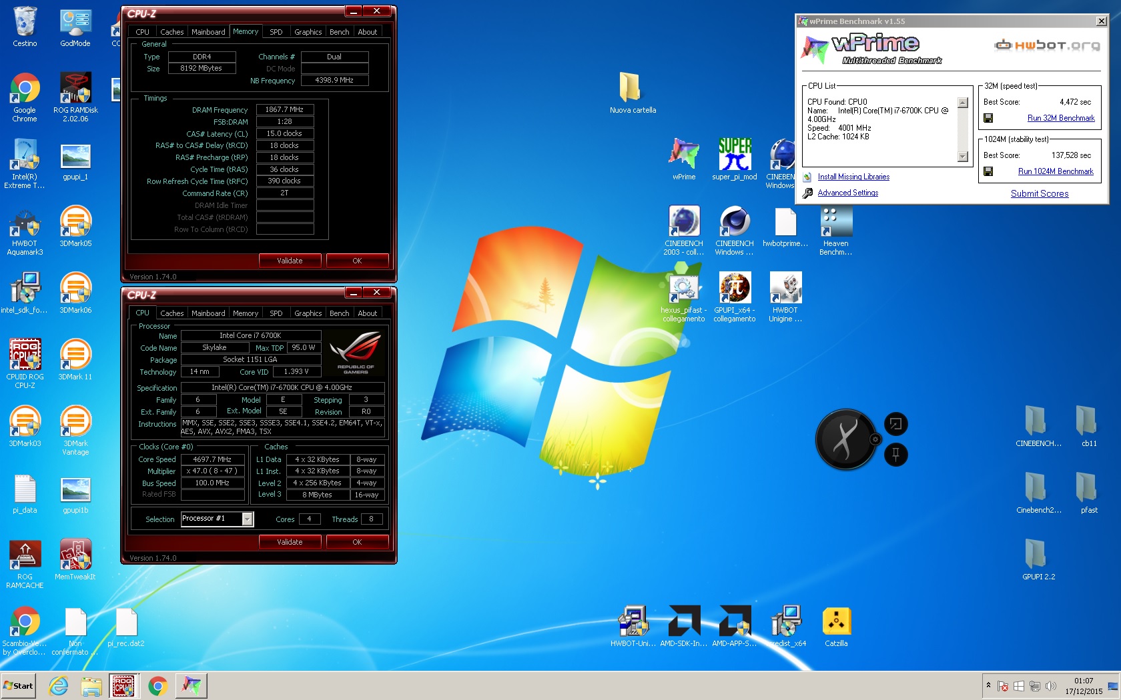Launch Google Chrome from the desktop
The width and height of the screenshot is (1121, 700).
click(x=25, y=97)
